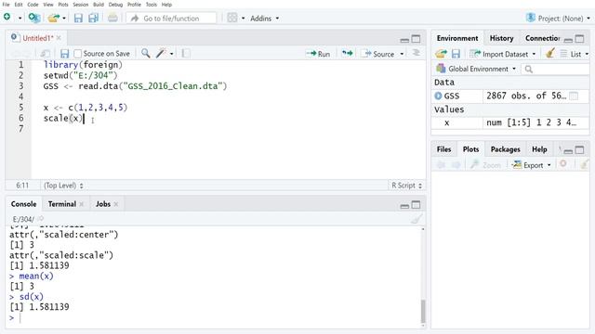Click console working directory arrow icon
The width and height of the screenshot is (595, 334).
click(x=40, y=219)
